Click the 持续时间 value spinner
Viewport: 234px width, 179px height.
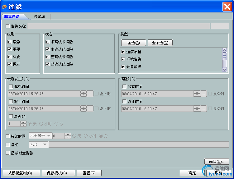pos(68,136)
